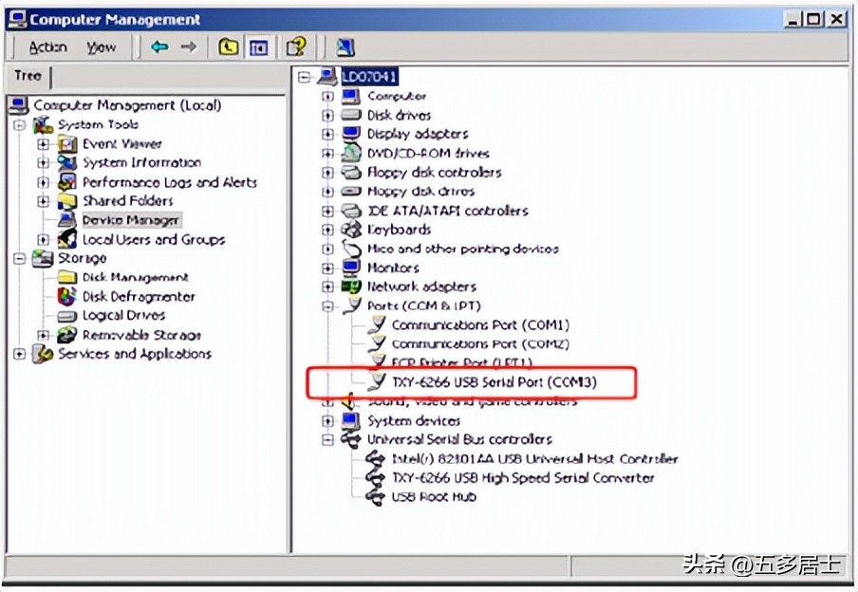Expand the System devices category
The image size is (858, 592).
point(327,420)
